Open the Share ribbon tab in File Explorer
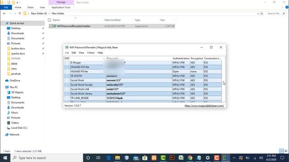 click(30, 7)
